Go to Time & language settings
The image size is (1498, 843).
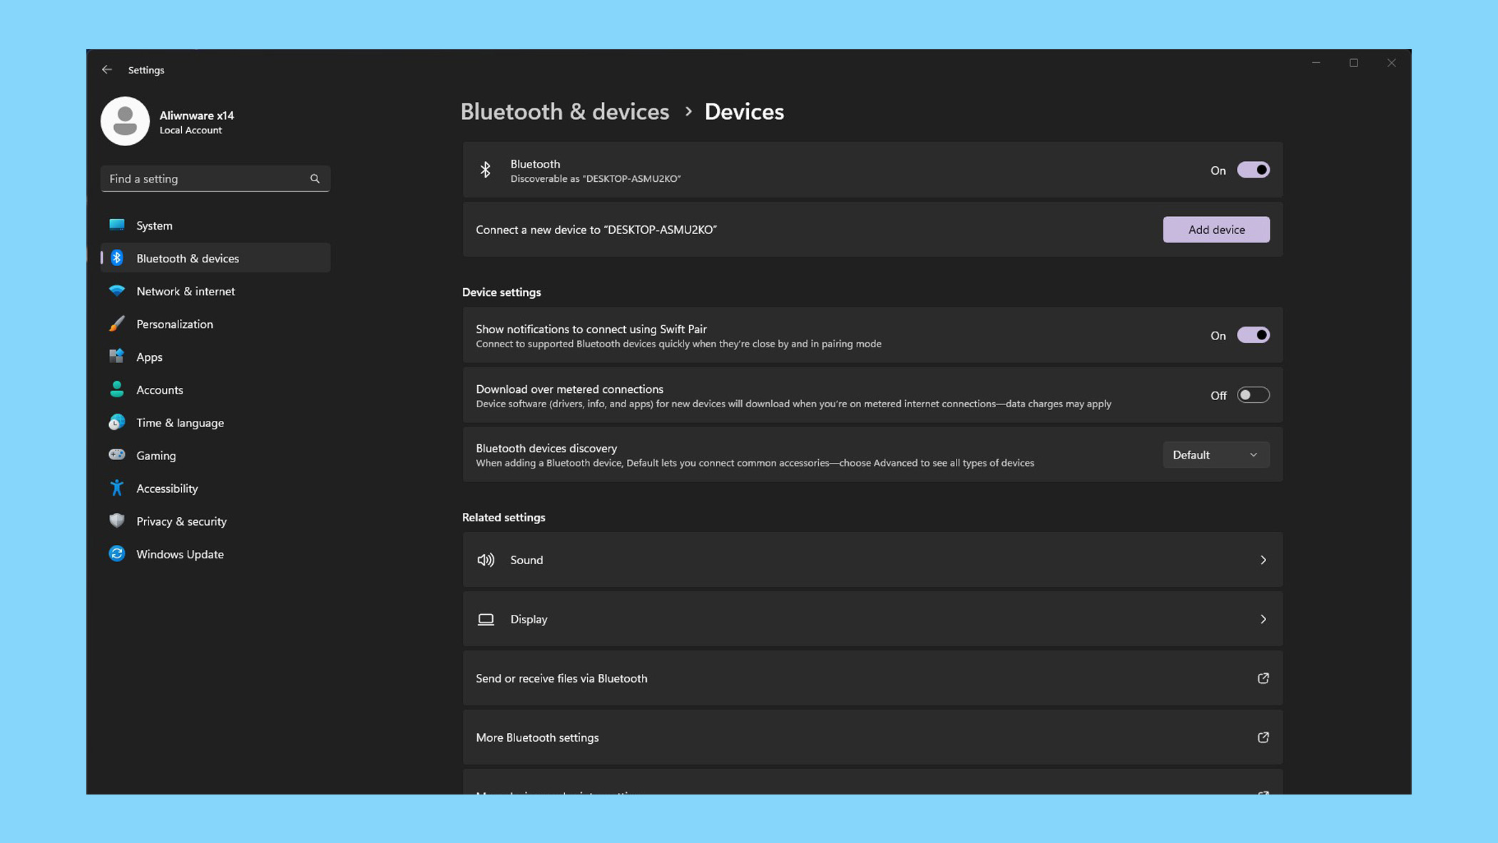pyautogui.click(x=215, y=422)
